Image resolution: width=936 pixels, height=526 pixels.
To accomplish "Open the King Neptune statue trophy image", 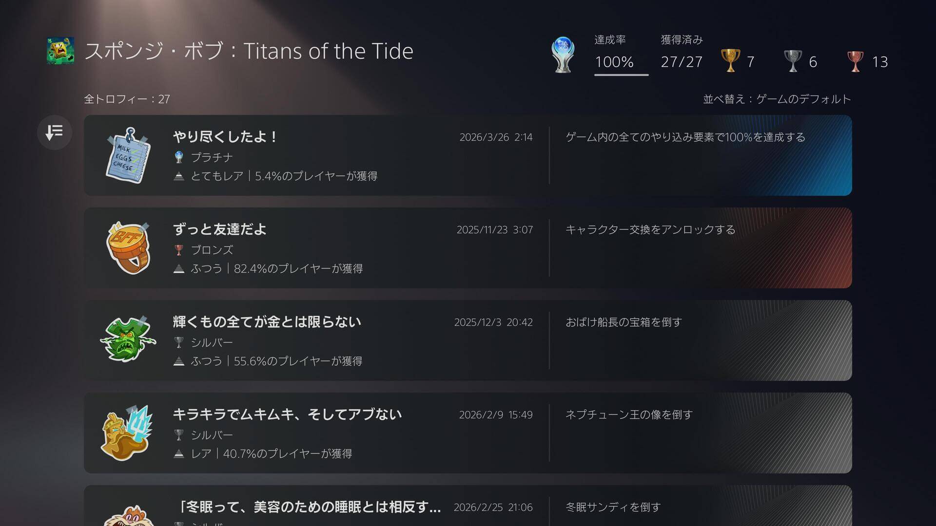I will point(128,433).
